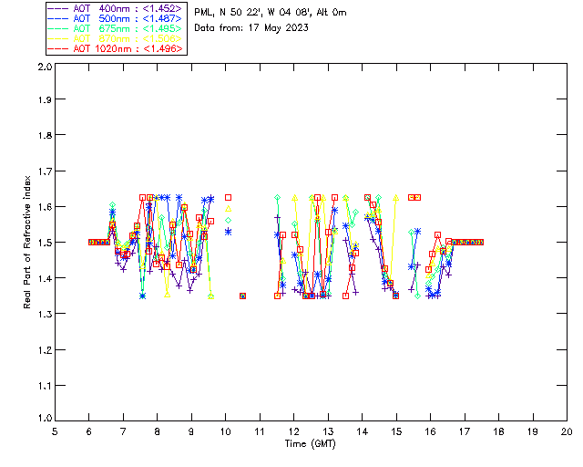
Task: Click the 19 hour x-axis label
Action: tap(533, 431)
